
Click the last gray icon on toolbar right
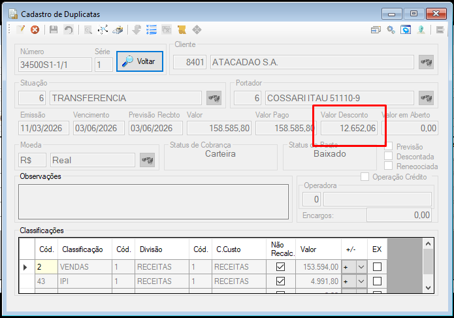tap(440, 29)
